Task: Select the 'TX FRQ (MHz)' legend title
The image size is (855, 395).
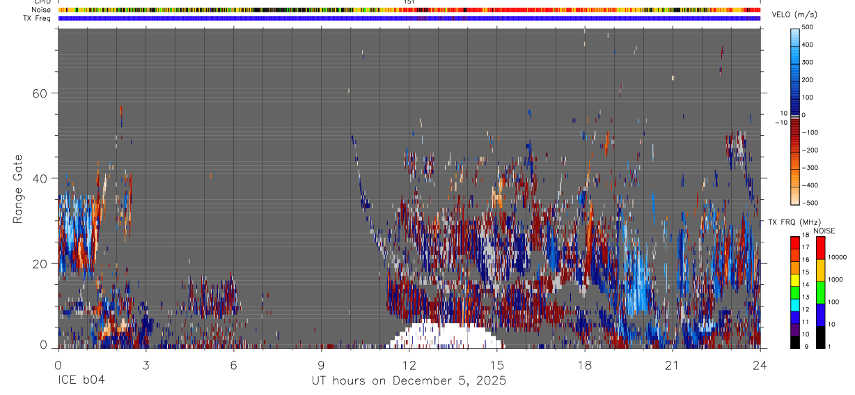Action: pyautogui.click(x=794, y=222)
